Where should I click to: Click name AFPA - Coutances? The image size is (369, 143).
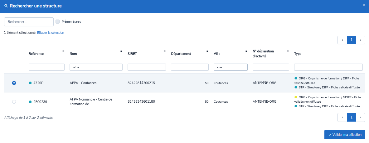(83, 83)
